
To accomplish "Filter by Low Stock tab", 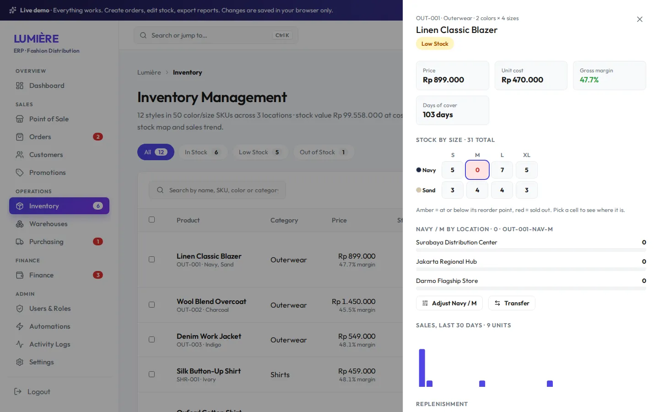I will click(260, 152).
